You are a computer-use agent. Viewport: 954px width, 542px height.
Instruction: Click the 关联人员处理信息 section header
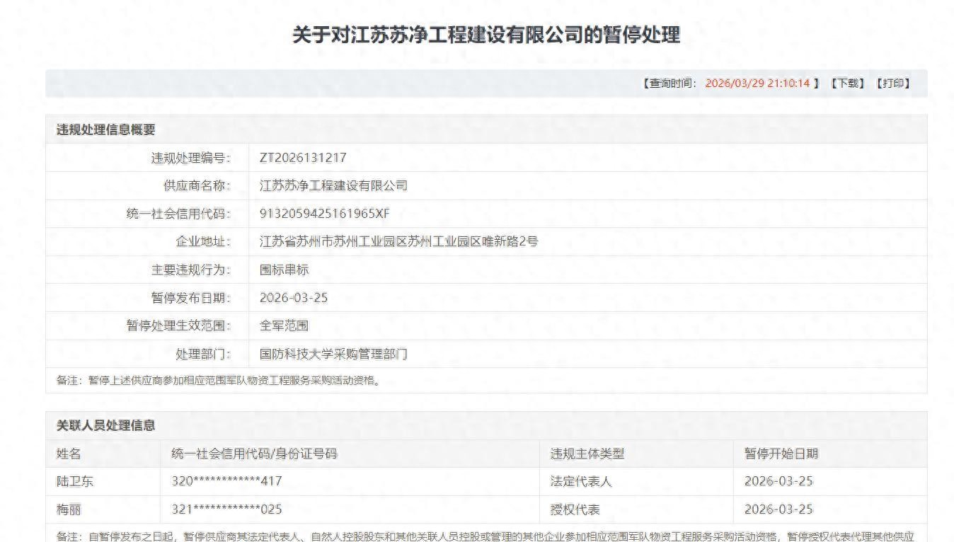(x=110, y=426)
